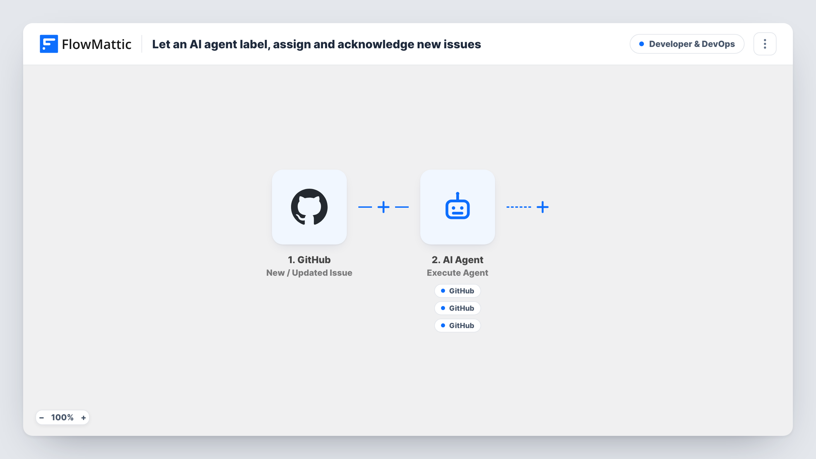Select the second GitHub tool chip

(457, 308)
